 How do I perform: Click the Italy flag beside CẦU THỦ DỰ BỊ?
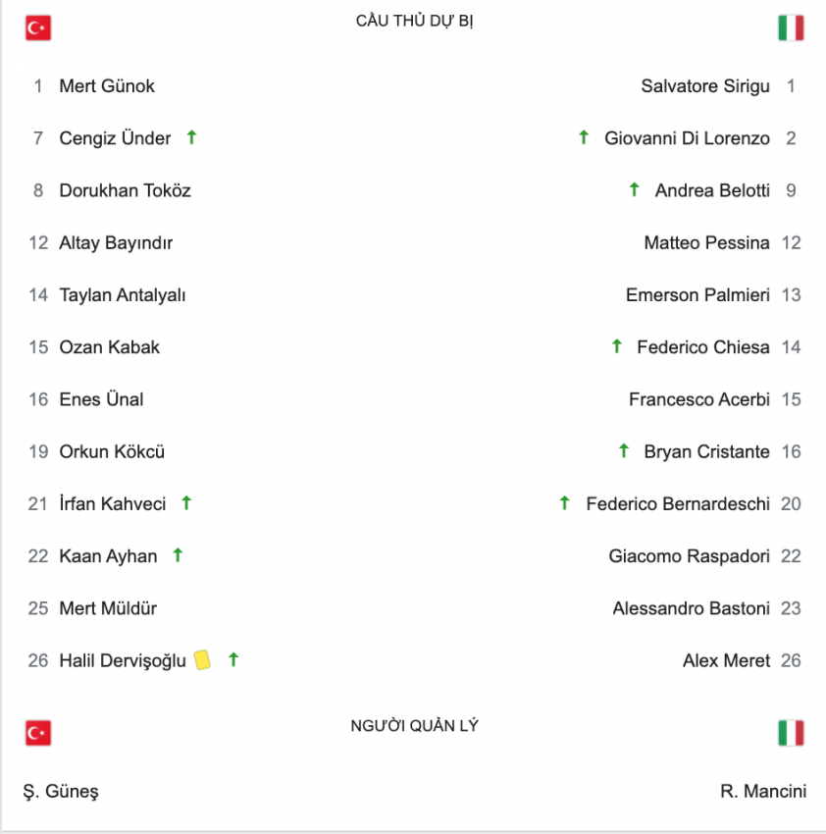[x=791, y=28]
